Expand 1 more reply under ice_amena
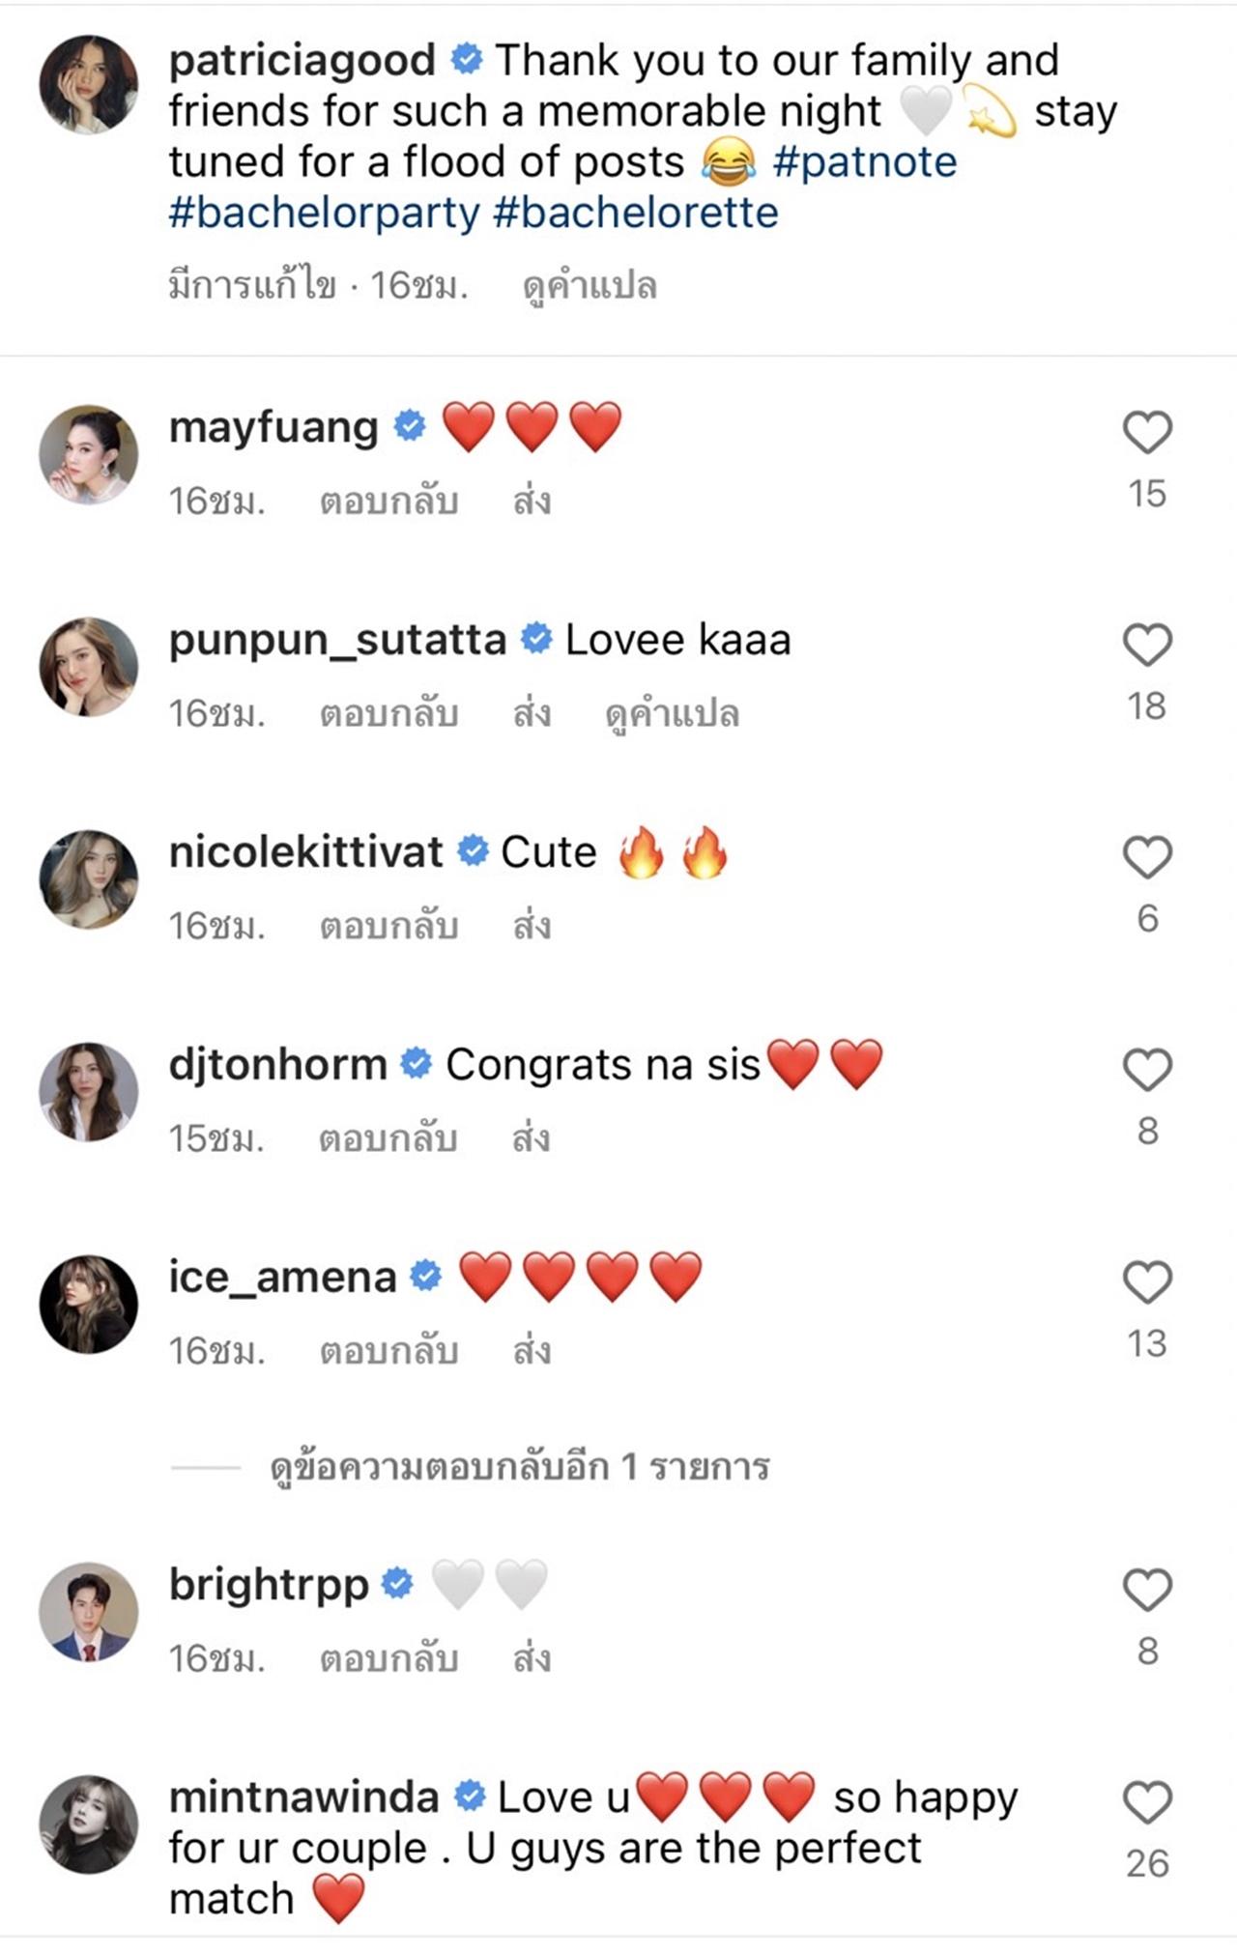The height and width of the screenshot is (1955, 1237). [519, 1467]
